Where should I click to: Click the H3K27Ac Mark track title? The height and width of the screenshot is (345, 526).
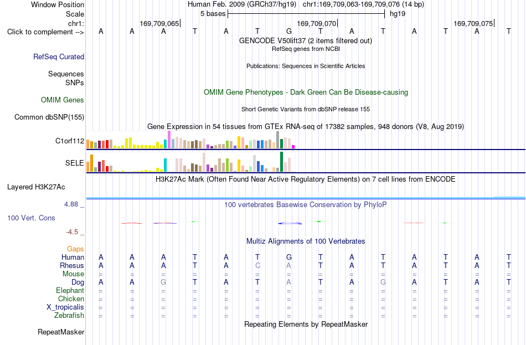pos(305,179)
